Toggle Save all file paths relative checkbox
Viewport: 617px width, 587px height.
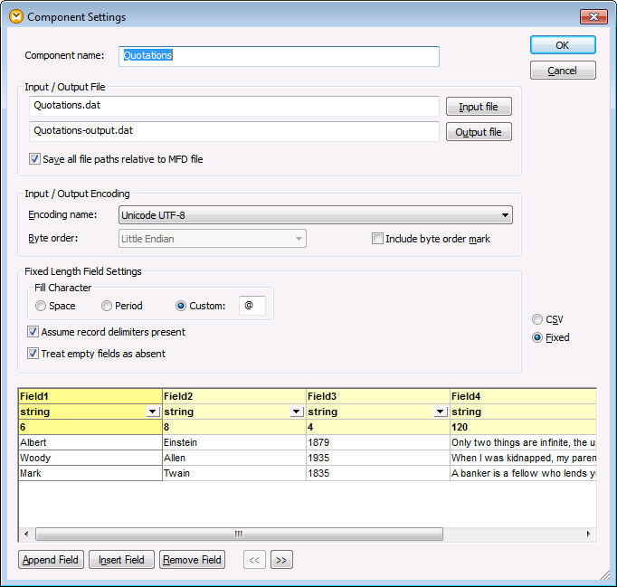[x=35, y=159]
